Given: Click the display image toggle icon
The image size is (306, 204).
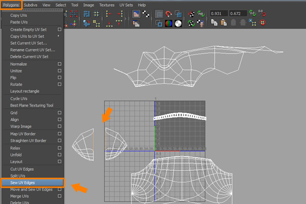Looking at the screenshot, I should pyautogui.click(x=137, y=14).
